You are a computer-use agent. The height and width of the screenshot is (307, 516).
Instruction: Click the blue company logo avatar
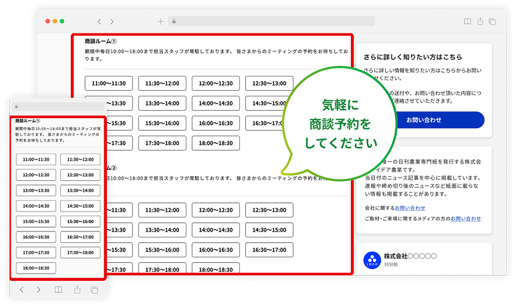[x=370, y=260]
